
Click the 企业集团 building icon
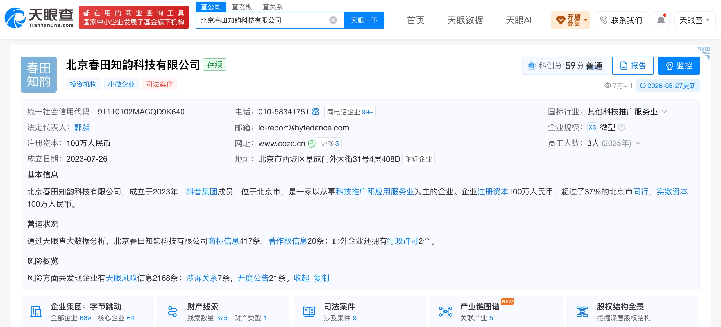[x=36, y=311]
